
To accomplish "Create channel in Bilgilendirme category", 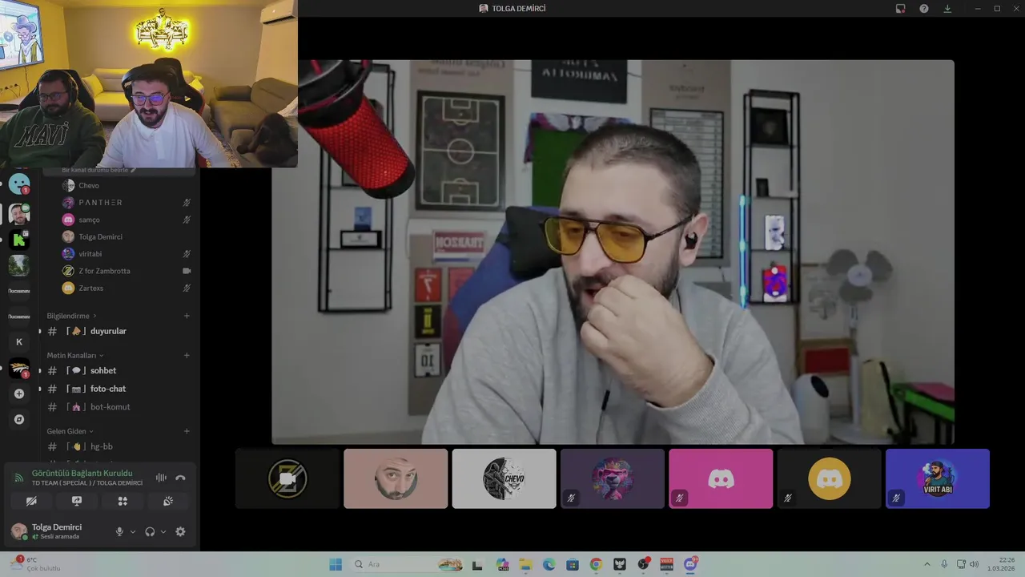I will coord(187,316).
